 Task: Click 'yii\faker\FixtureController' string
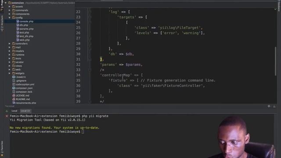click(172, 86)
